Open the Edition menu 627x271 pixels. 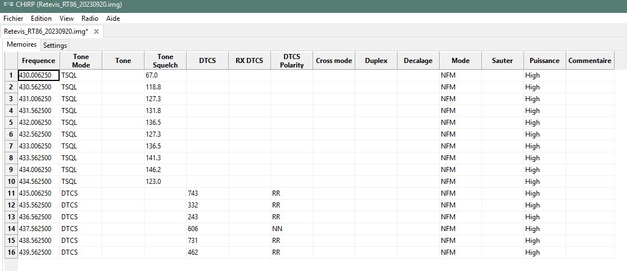click(x=41, y=19)
